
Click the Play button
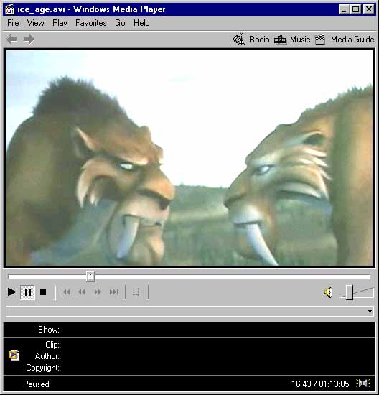coord(11,292)
